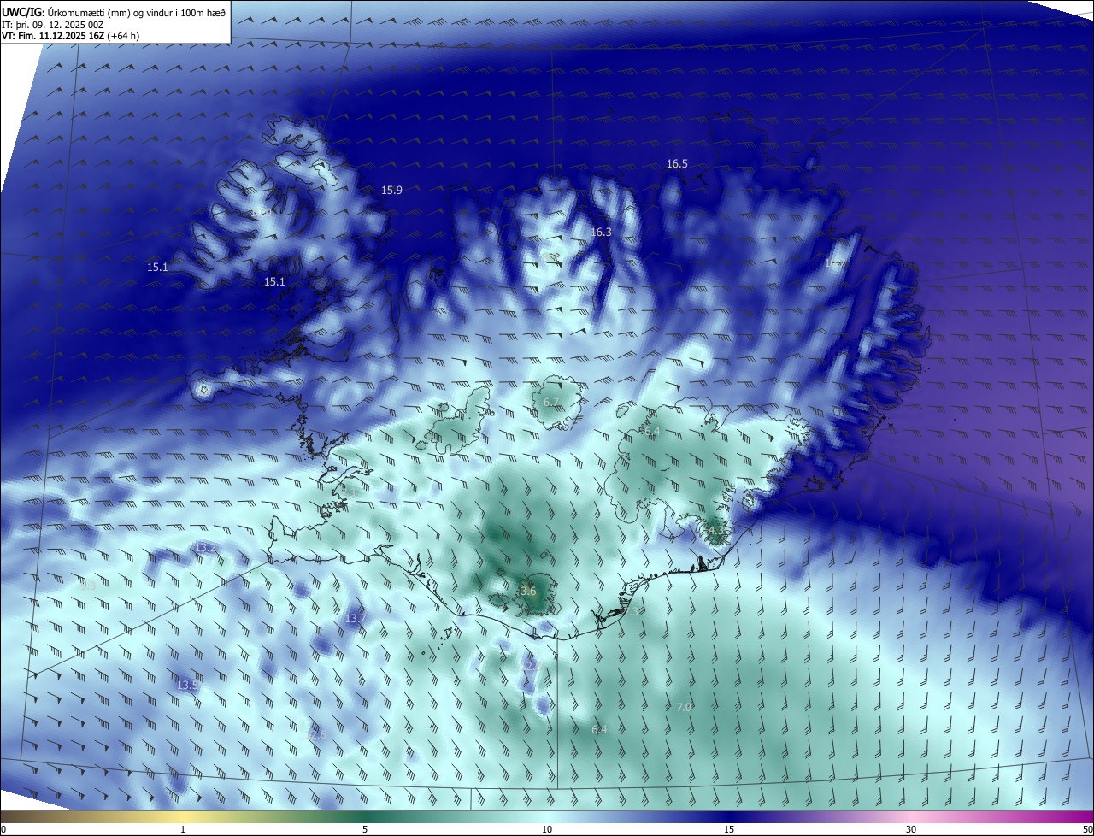The image size is (1094, 836).
Task: Click the 15.9 value east of the Westfjords
Action: (391, 191)
